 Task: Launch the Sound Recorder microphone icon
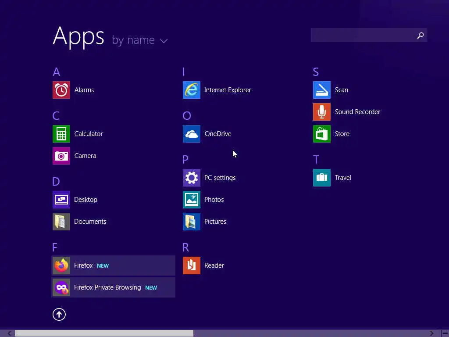pos(322,112)
